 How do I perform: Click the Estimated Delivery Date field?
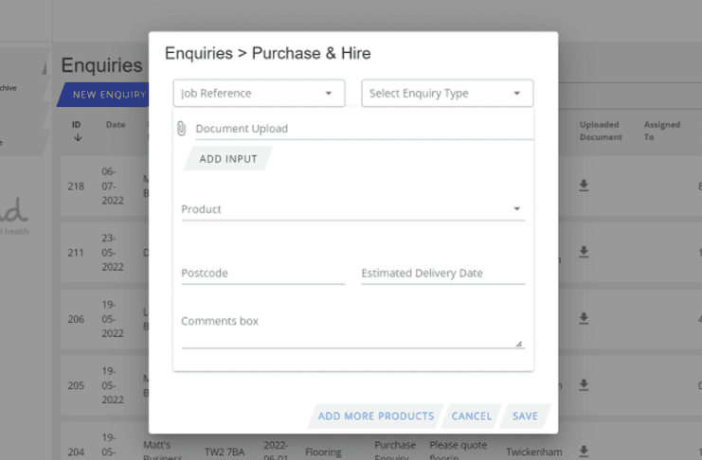click(442, 274)
